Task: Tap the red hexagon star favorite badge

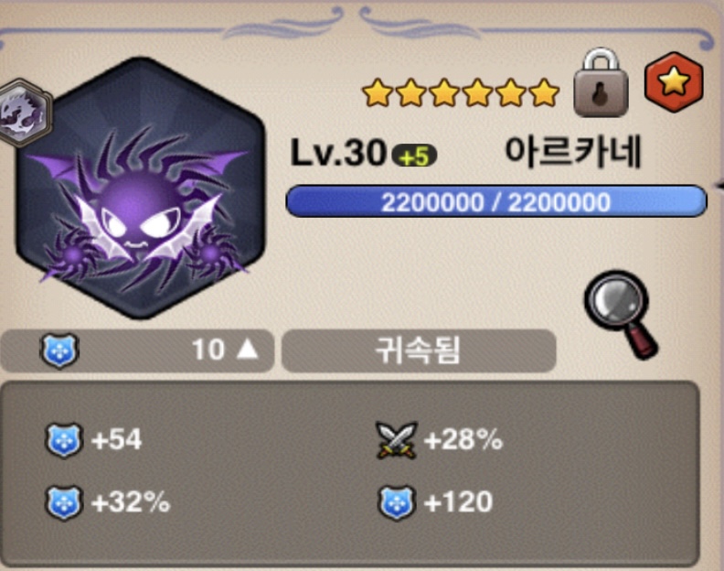Action: point(674,81)
